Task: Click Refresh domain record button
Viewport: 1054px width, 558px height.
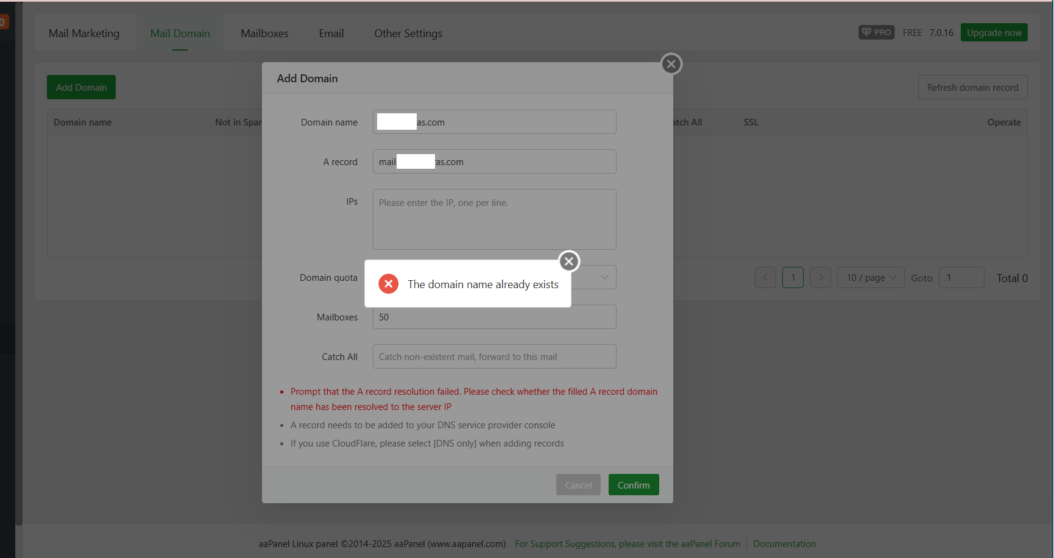Action: tap(972, 87)
